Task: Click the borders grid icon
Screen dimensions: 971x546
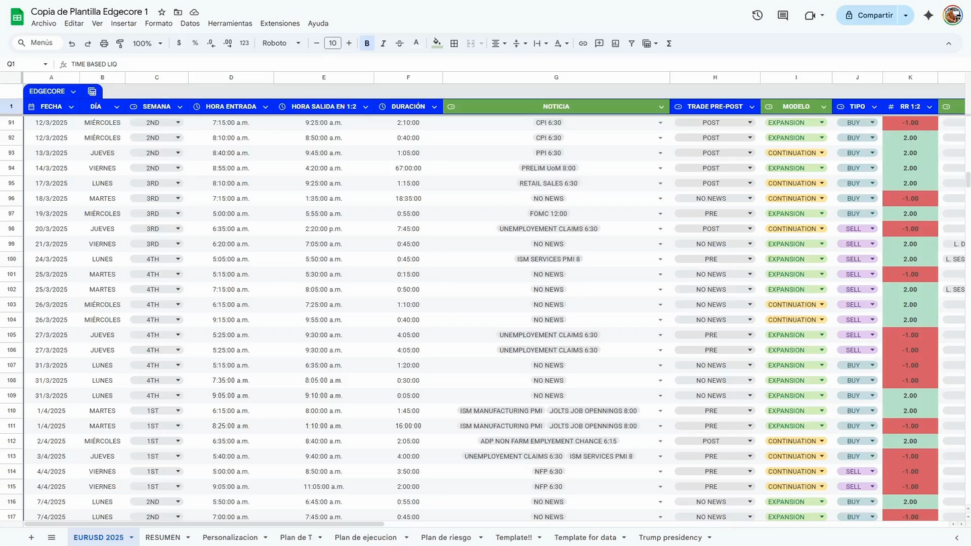Action: coord(454,44)
